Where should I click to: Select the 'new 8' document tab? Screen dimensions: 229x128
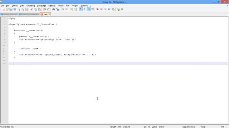pyautogui.click(x=45, y=14)
